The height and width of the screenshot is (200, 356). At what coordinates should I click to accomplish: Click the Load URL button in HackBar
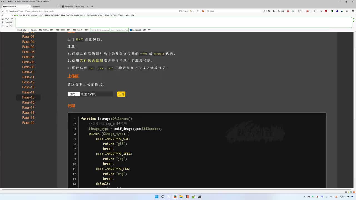(8, 19)
